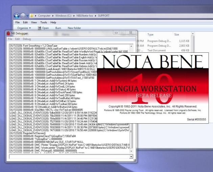The height and width of the screenshot is (172, 213).
Task: Click the folder icon in address bar
Action: point(31,16)
